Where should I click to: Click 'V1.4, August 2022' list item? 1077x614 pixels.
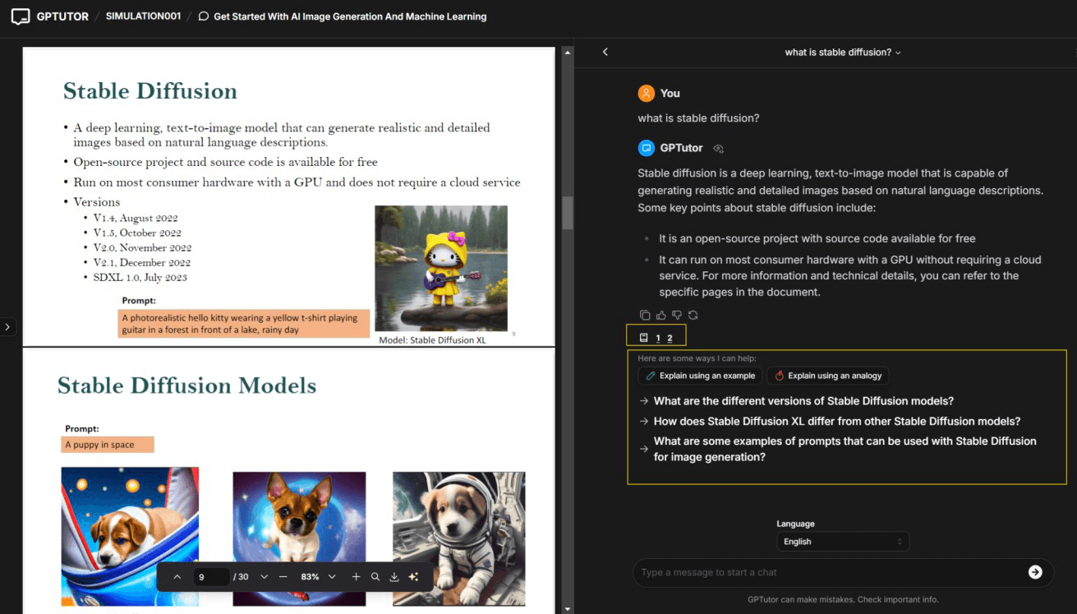(x=136, y=219)
